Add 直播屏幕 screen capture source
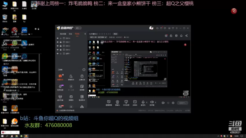 (x=109, y=103)
